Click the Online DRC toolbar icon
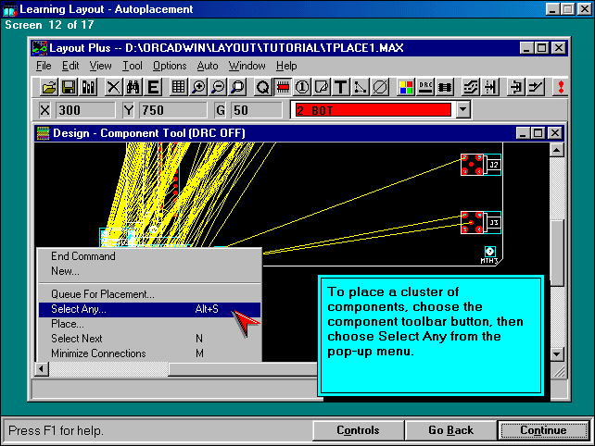 pos(425,87)
